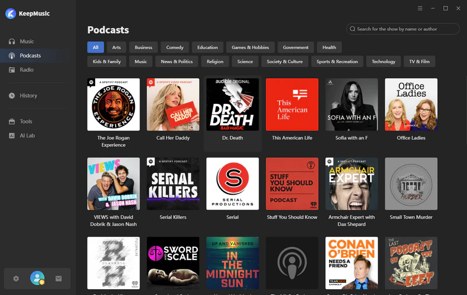This screenshot has height=295, width=467.
Task: Filter by Education category
Action: pos(208,47)
